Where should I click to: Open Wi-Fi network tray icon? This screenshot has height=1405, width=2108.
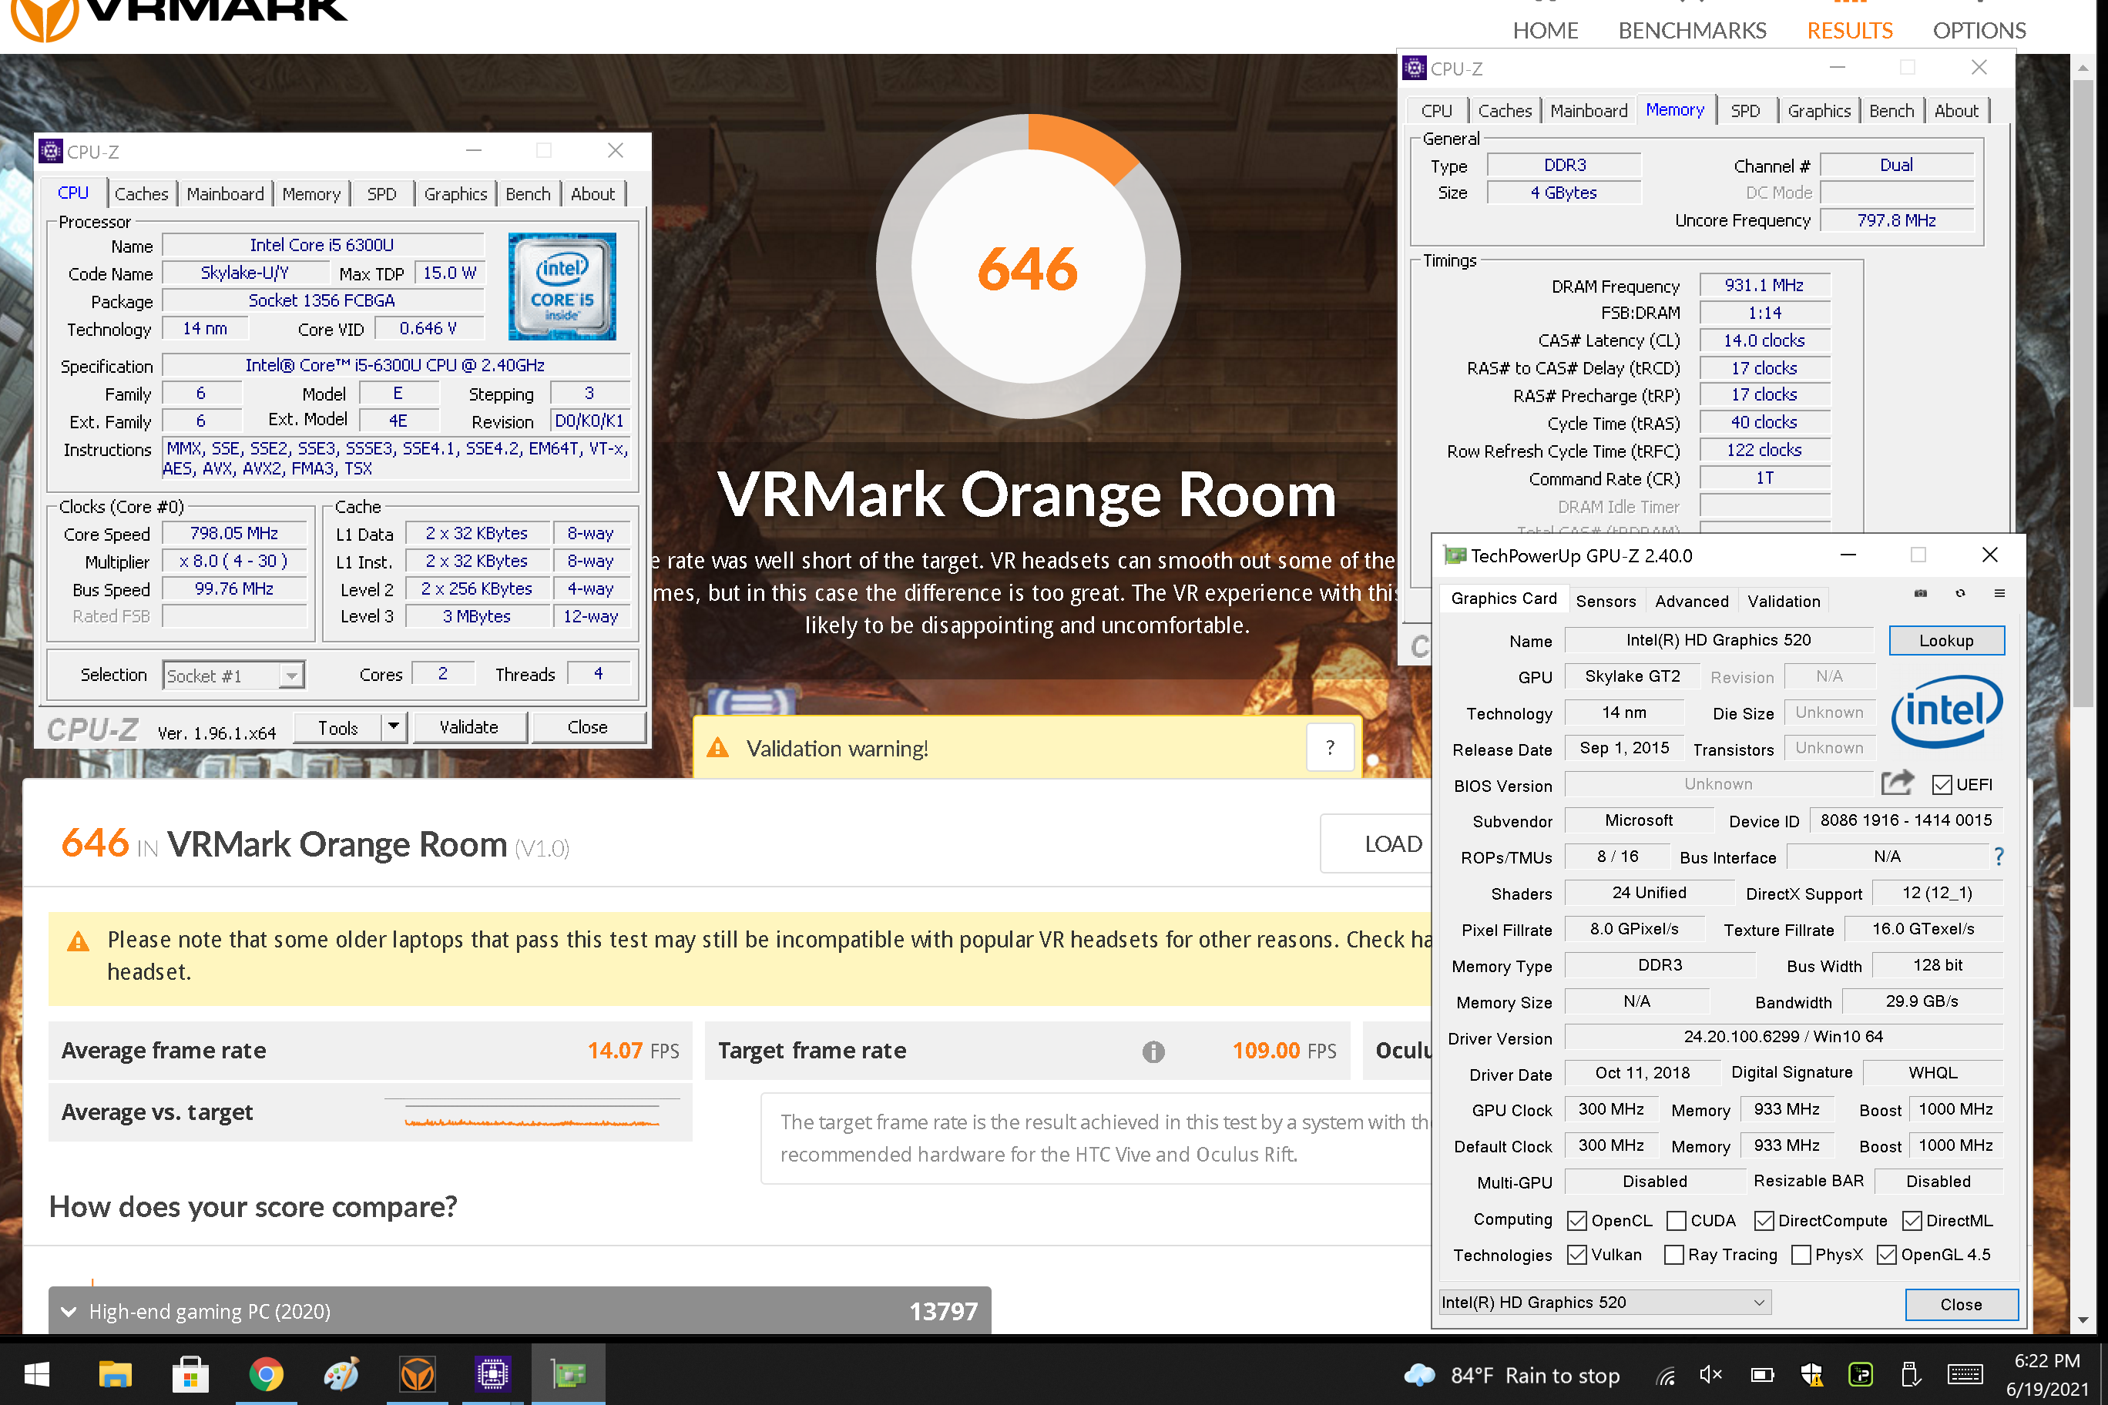pos(1665,1376)
